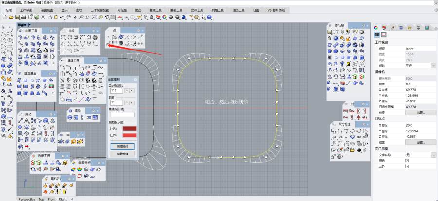Image resolution: width=438 pixels, height=201 pixels.
Task: Click the 文件名称 browse ellipsis button
Action: [x=433, y=155]
